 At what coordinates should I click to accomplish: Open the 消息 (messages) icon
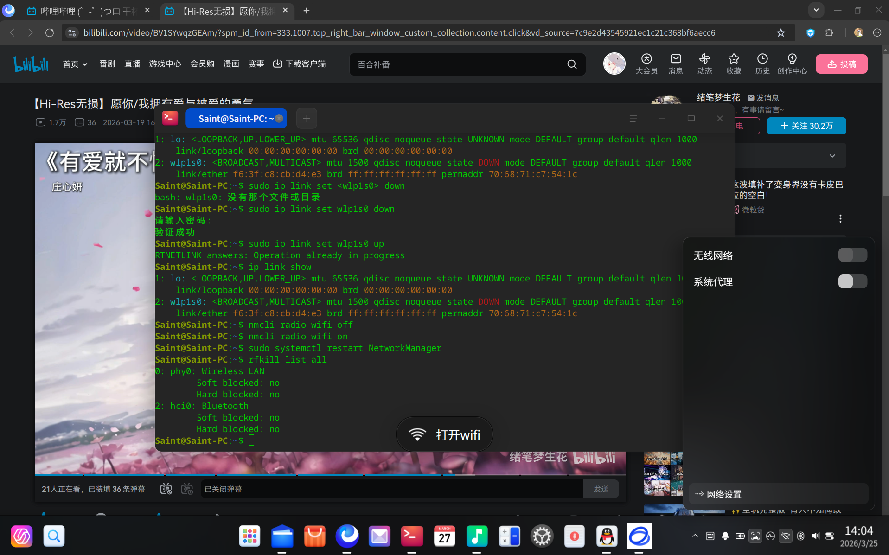675,64
